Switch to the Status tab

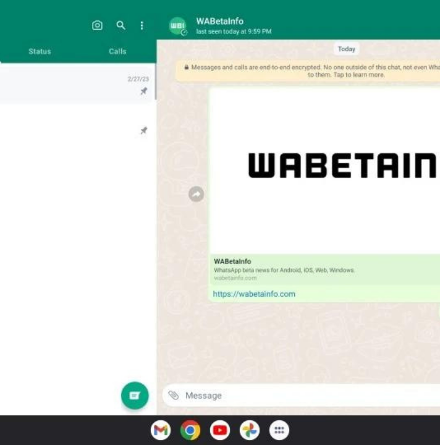[40, 51]
